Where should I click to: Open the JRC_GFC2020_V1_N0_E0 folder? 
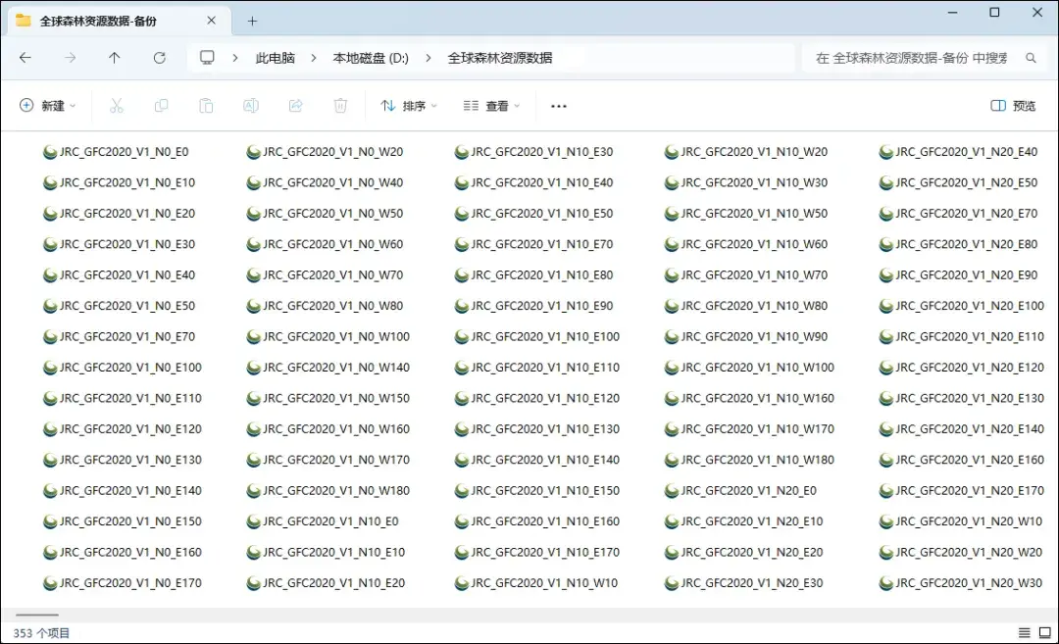point(120,152)
